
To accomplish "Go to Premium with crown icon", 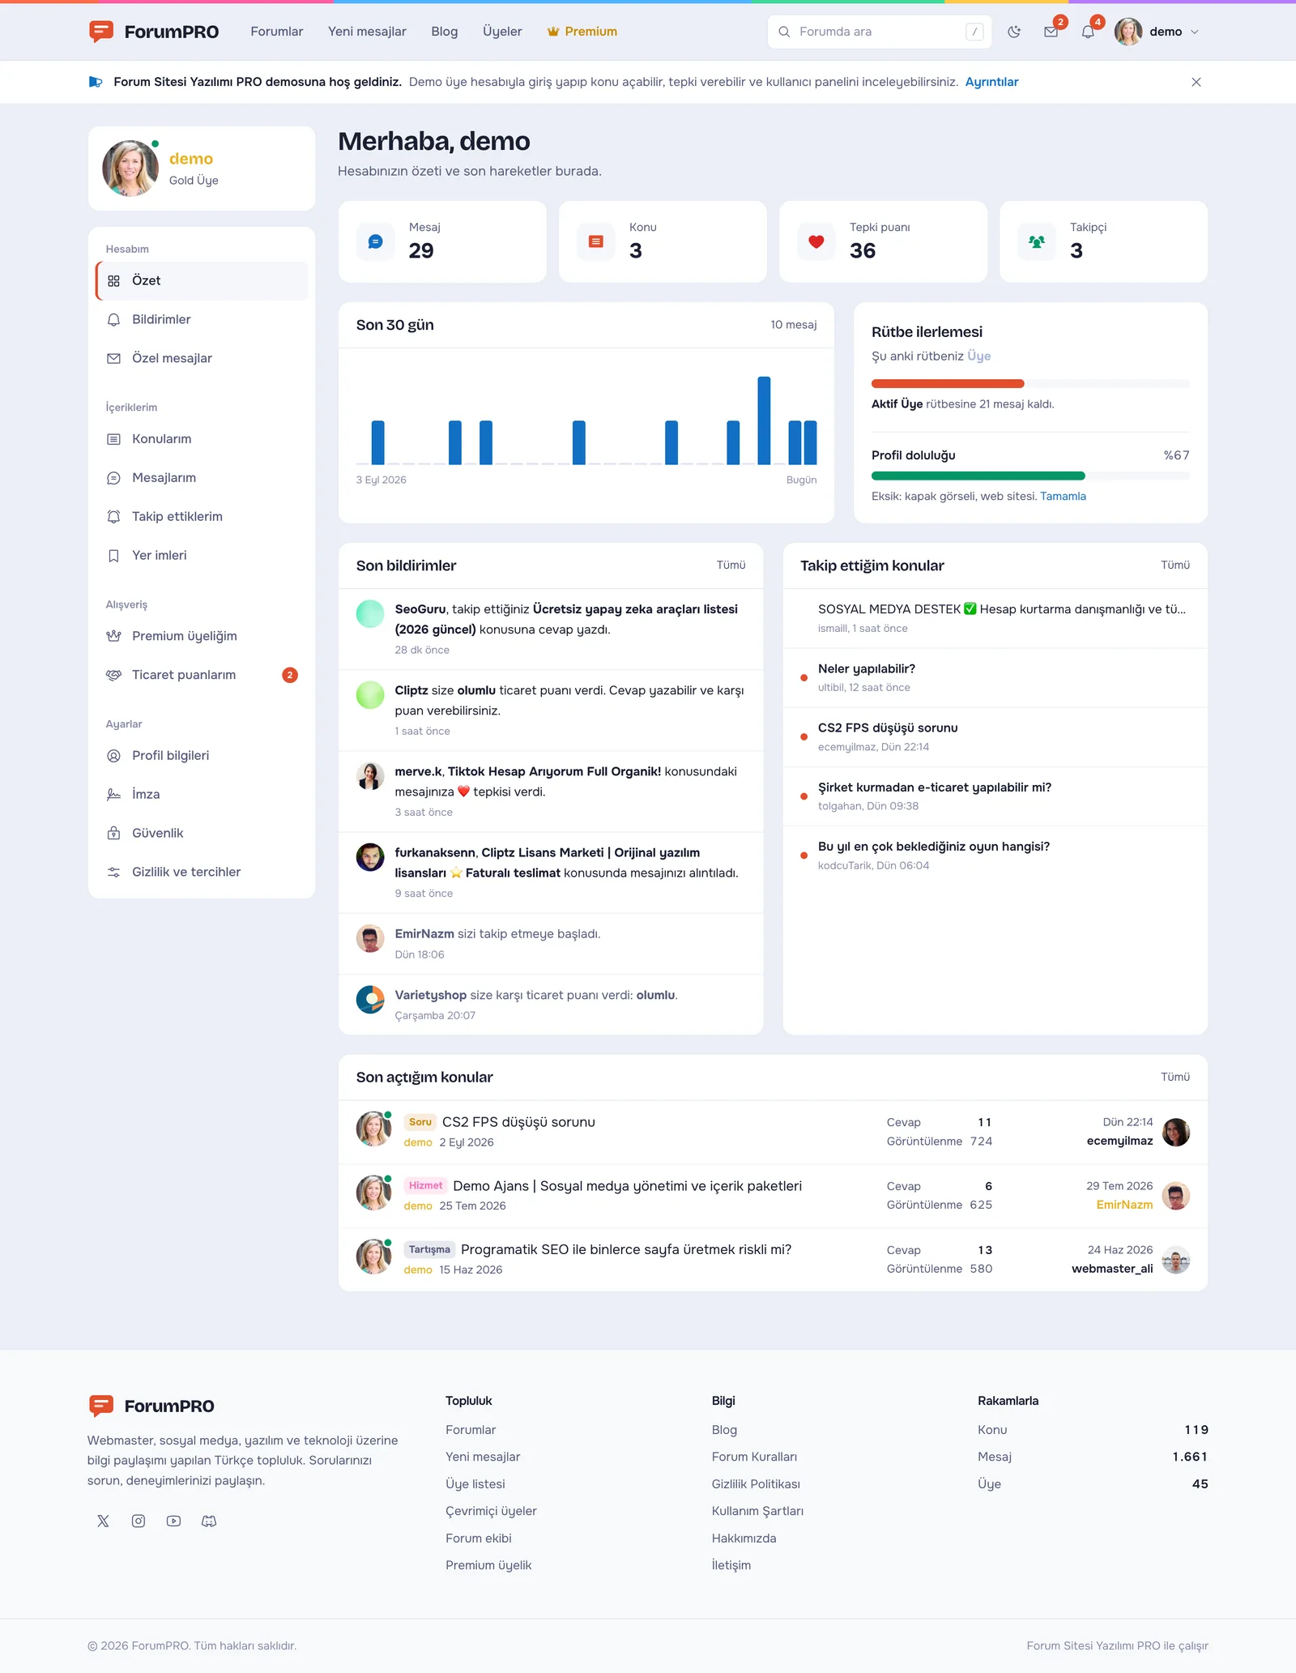I will point(582,32).
